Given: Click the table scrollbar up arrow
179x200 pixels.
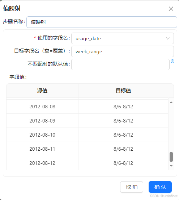Looking at the screenshot, I should coord(171,103).
